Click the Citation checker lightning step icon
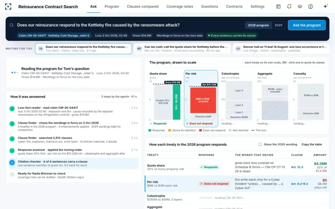Screen dimensions: 335x209 tap(12, 162)
